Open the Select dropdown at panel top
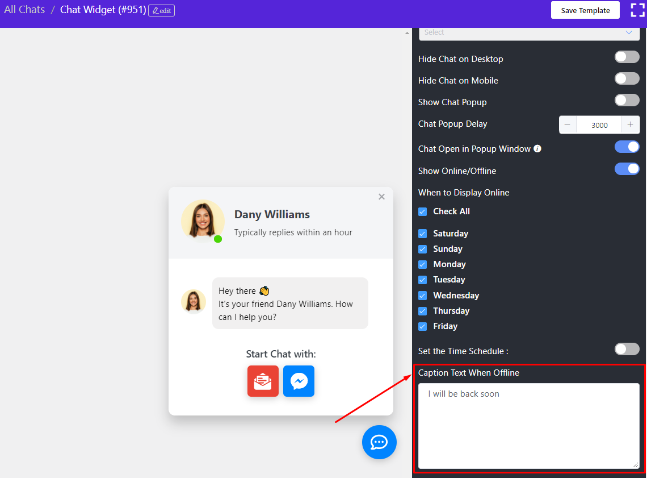647x478 pixels. pos(529,33)
